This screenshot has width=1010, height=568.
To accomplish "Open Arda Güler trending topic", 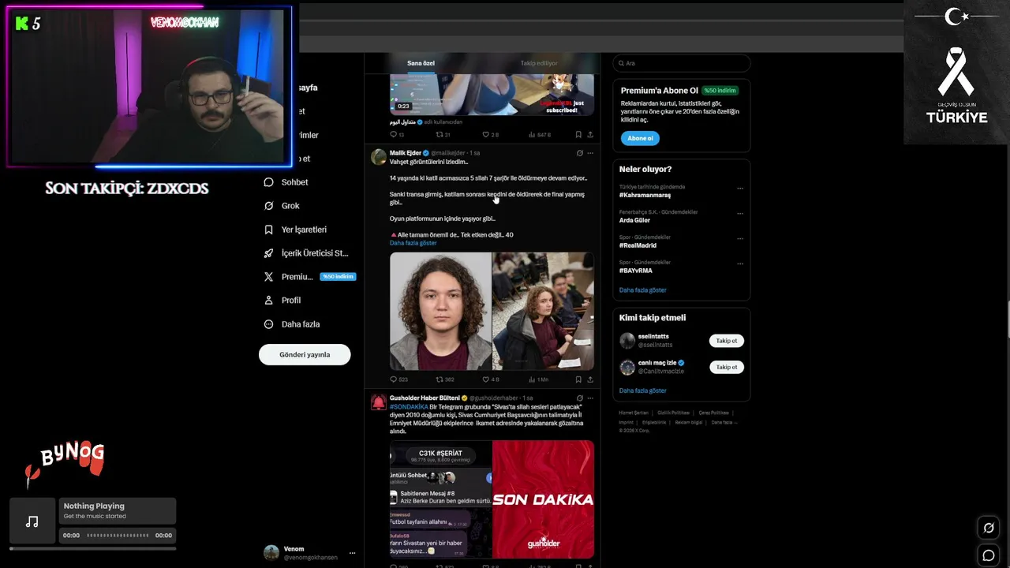I will click(634, 220).
